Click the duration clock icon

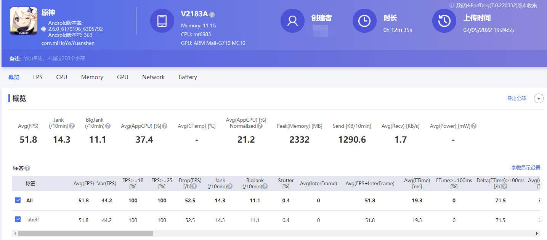click(x=364, y=21)
